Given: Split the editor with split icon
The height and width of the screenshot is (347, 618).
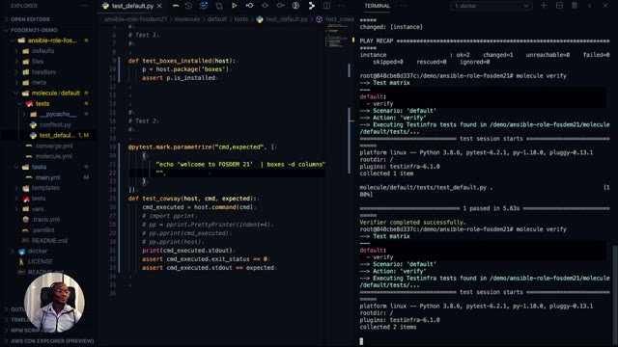Looking at the screenshot, I should click(x=326, y=6).
